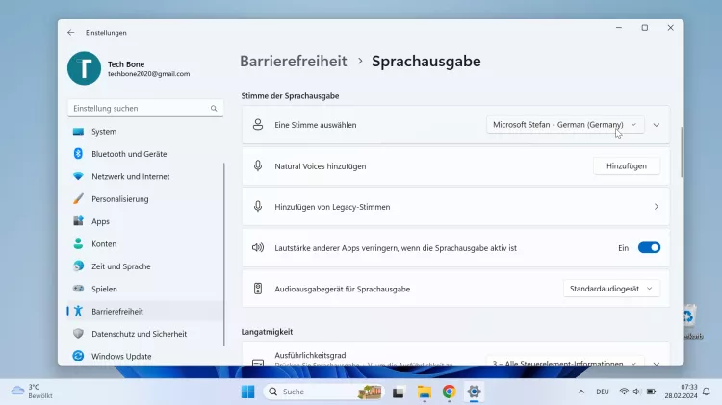Click the audio device icon for Audioausgabegerät
Screen dimensions: 722x405
click(x=258, y=289)
